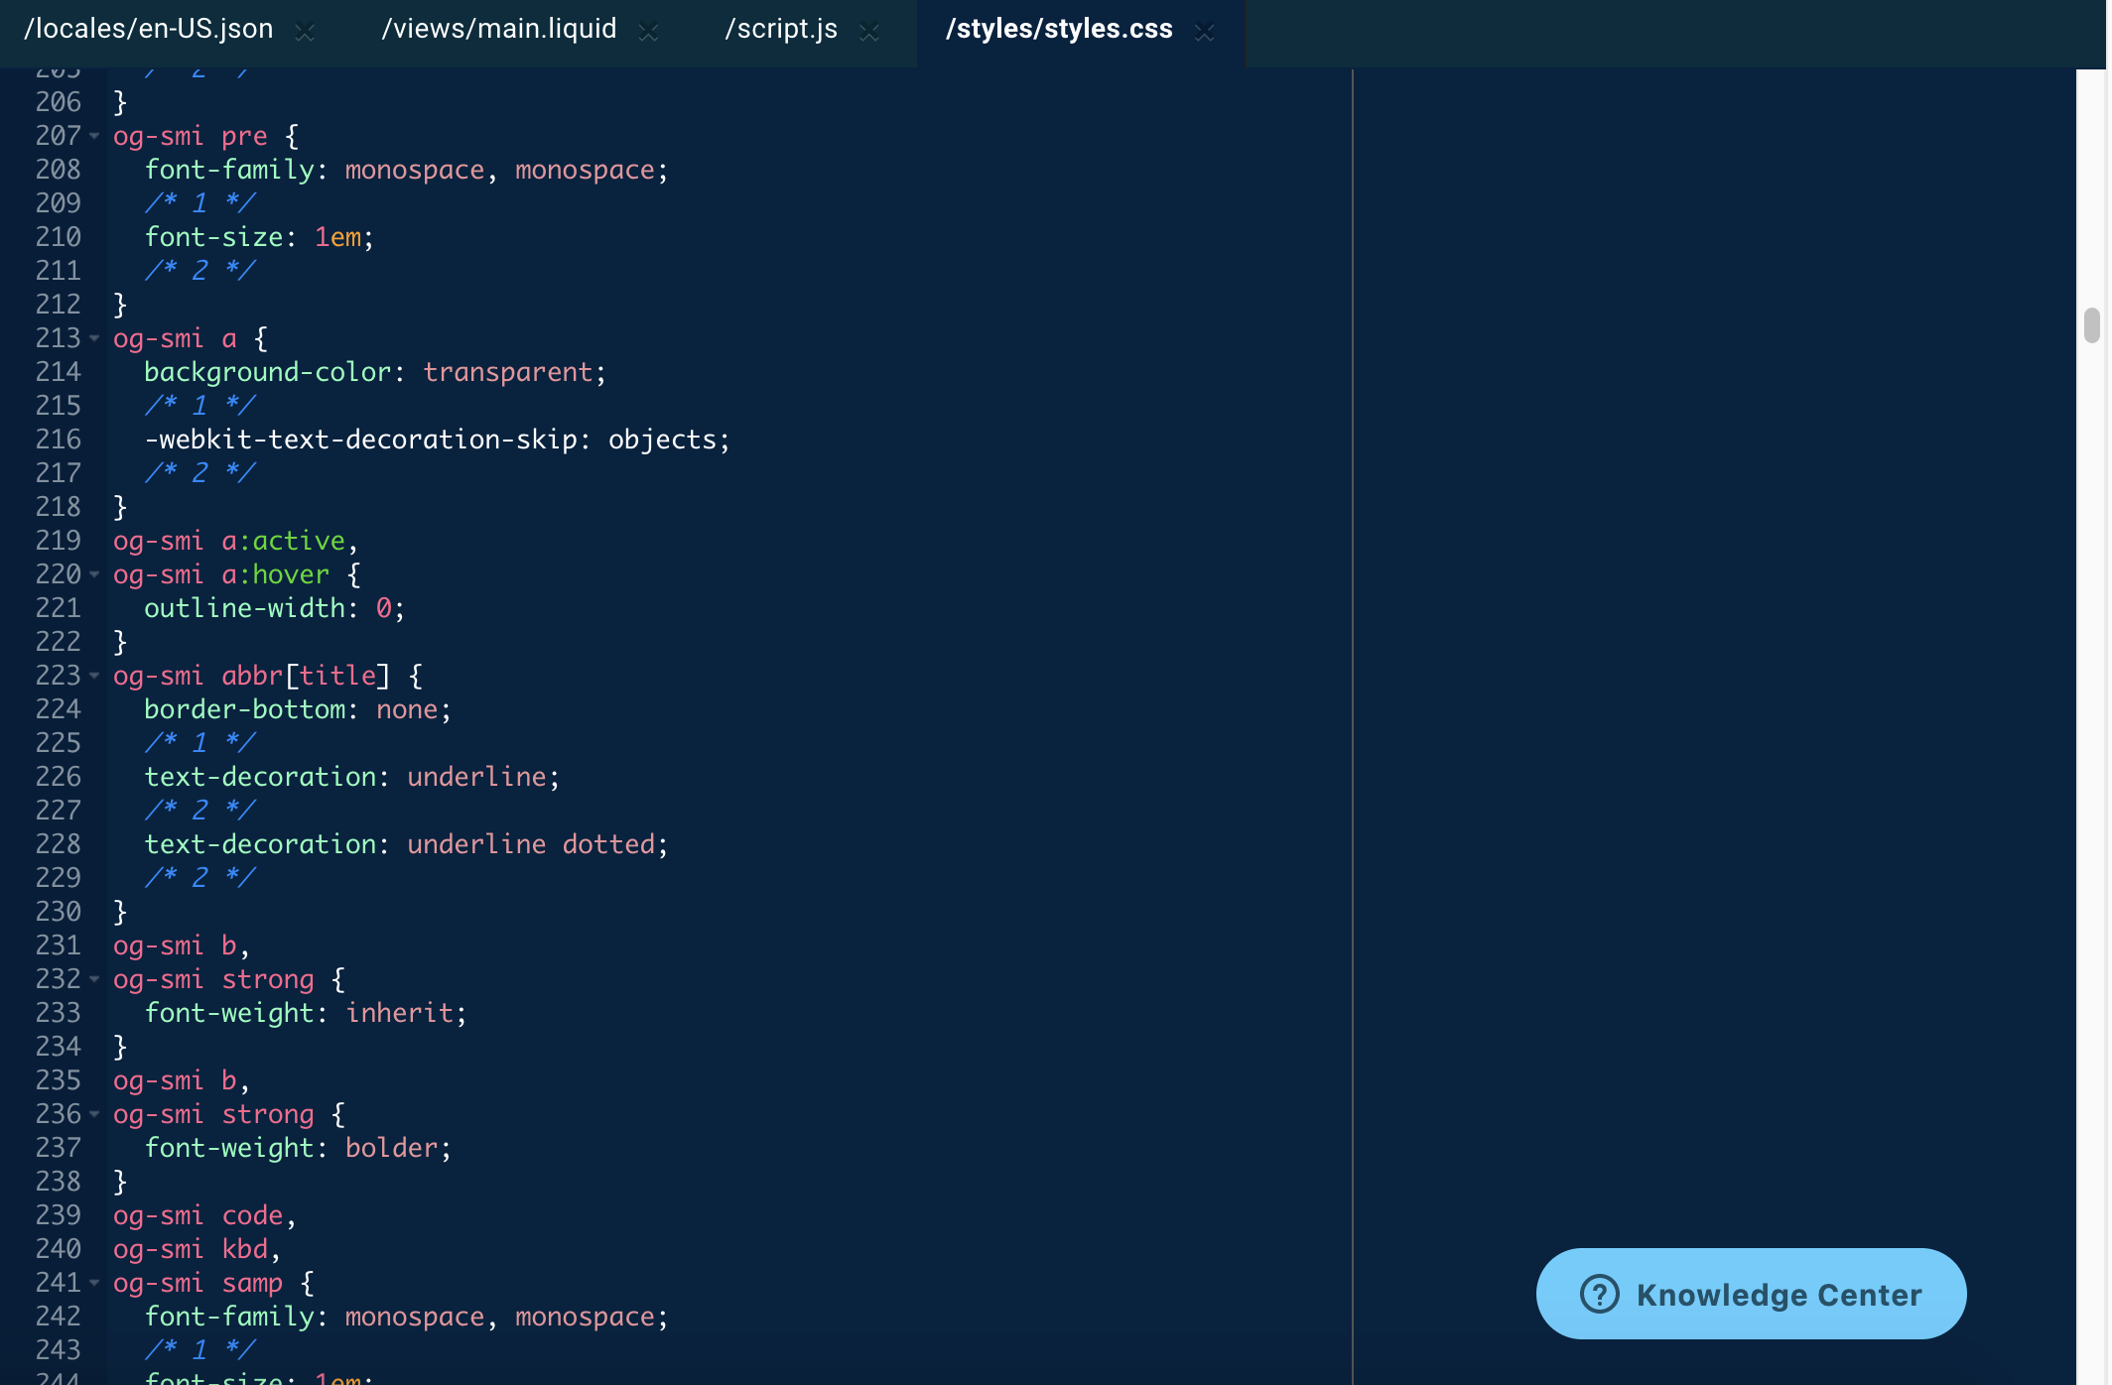This screenshot has height=1385, width=2112.
Task: Collapse the fold at line 213
Action: tap(94, 338)
